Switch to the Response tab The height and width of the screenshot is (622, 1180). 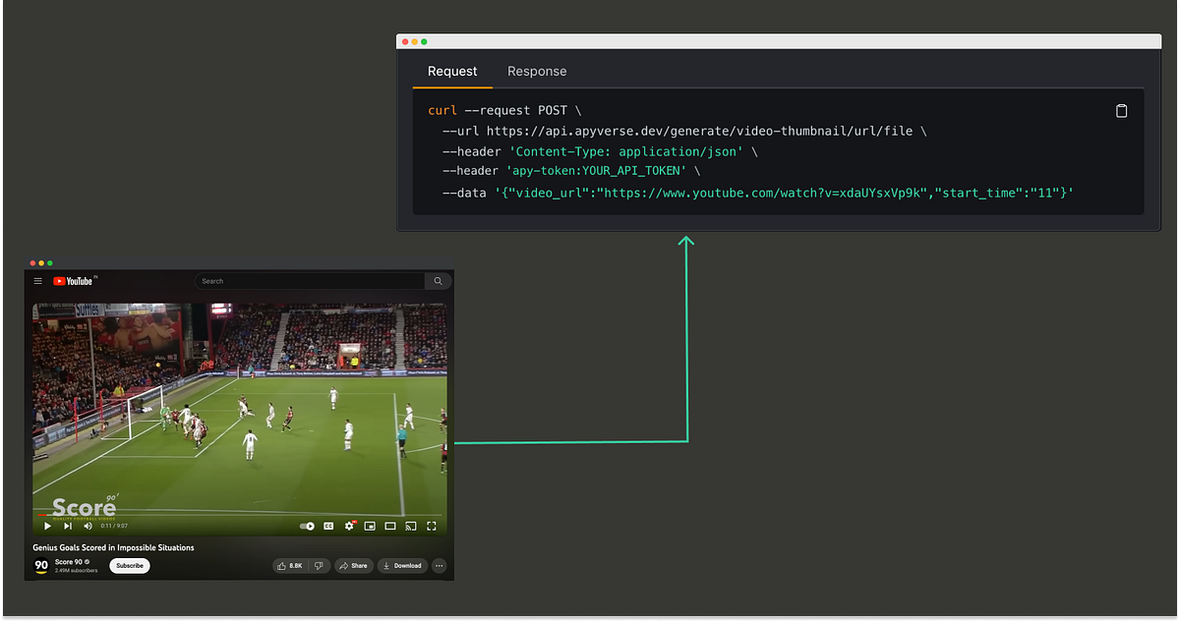(x=537, y=71)
